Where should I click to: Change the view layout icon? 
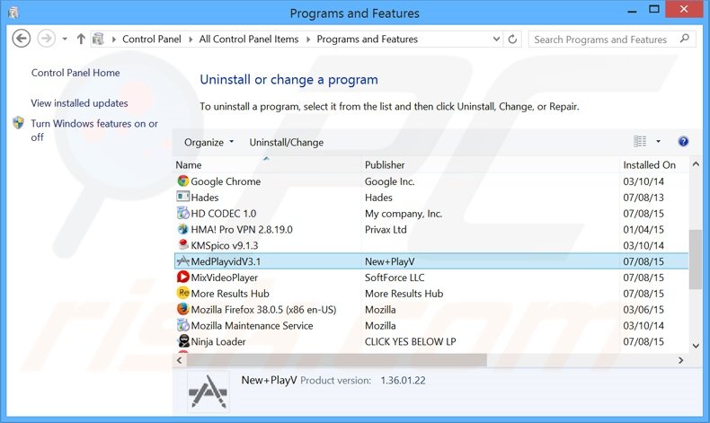640,142
